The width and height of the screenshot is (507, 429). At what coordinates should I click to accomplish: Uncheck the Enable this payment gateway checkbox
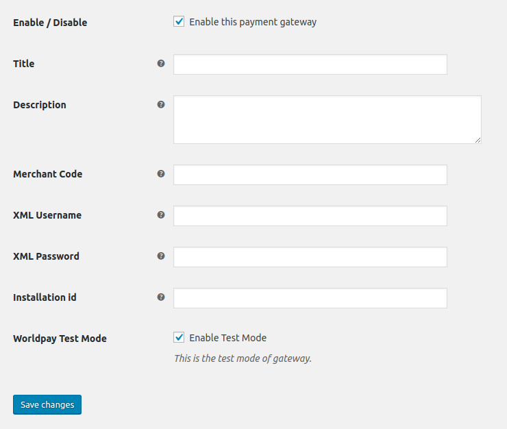(180, 22)
